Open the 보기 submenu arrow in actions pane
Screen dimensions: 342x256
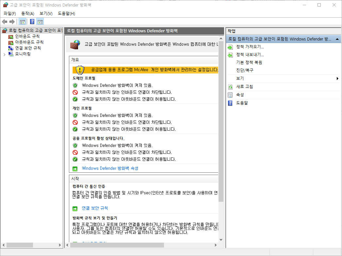pyautogui.click(x=337, y=78)
